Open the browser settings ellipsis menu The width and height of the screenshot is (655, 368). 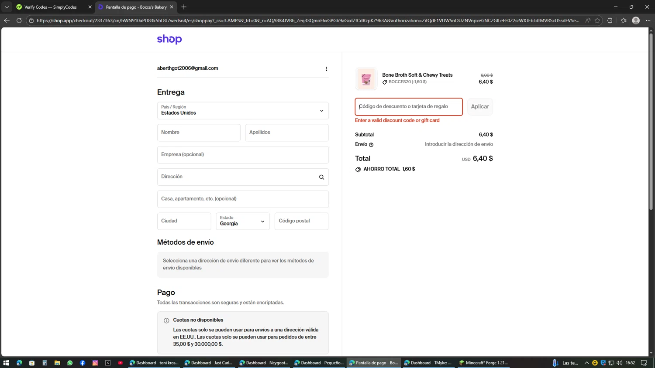[x=648, y=20]
